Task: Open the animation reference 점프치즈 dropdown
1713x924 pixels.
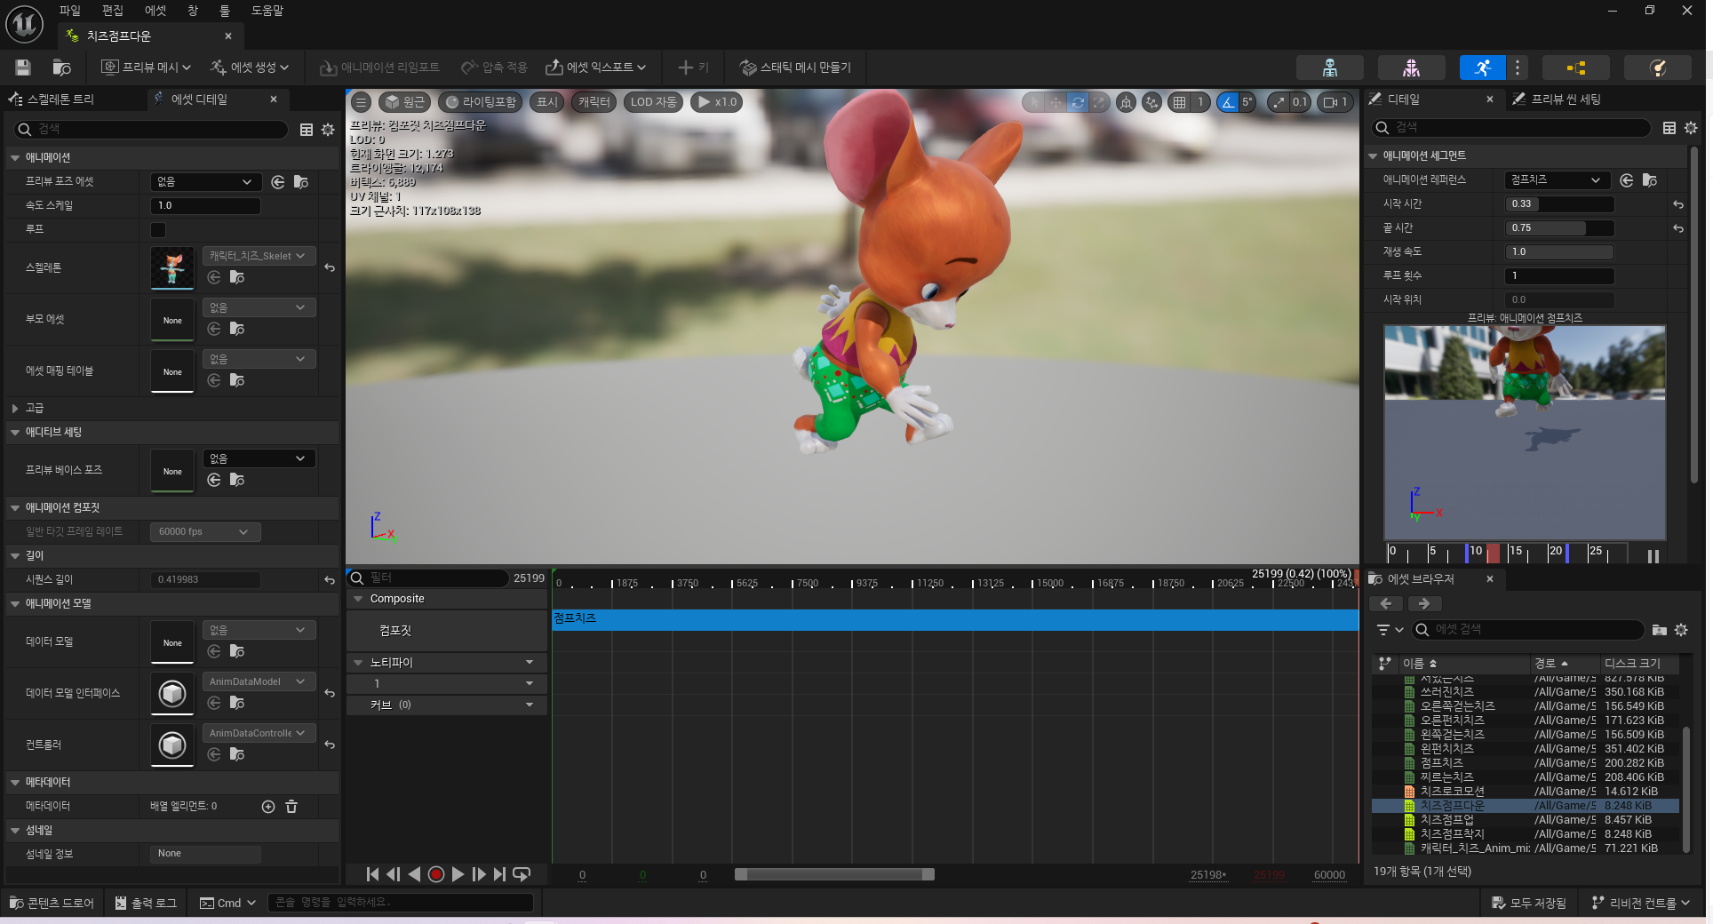Action: point(1558,180)
